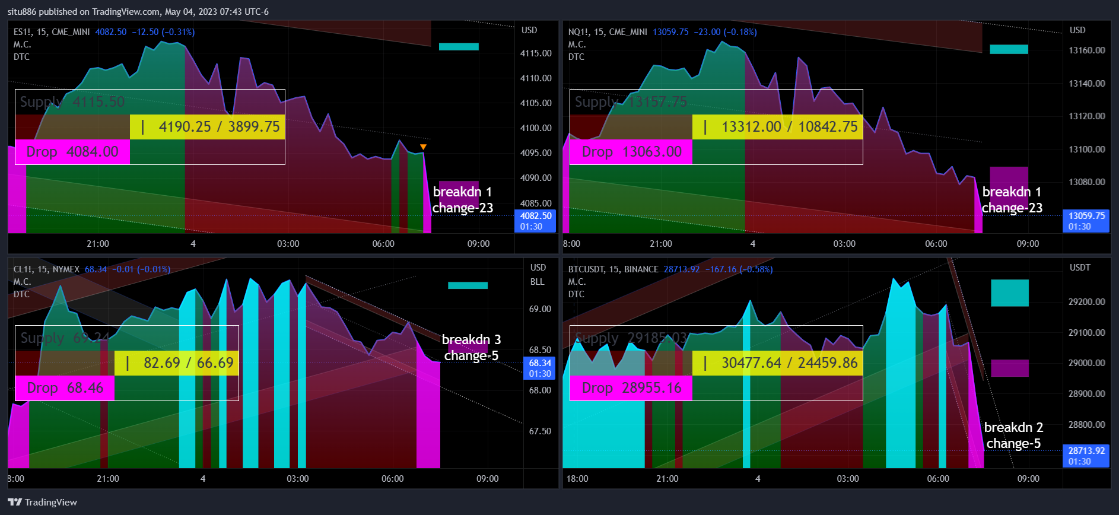Select the large teal swatch on BTCUSDT chart
1119x515 pixels.
pyautogui.click(x=1009, y=293)
